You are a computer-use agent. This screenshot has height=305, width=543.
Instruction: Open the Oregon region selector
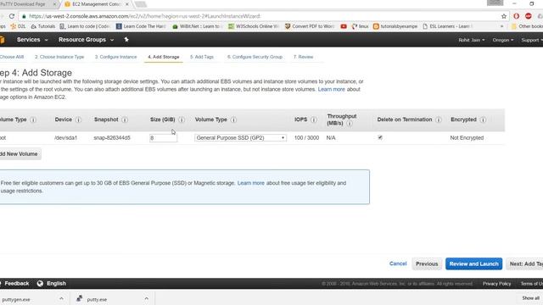[x=503, y=40]
